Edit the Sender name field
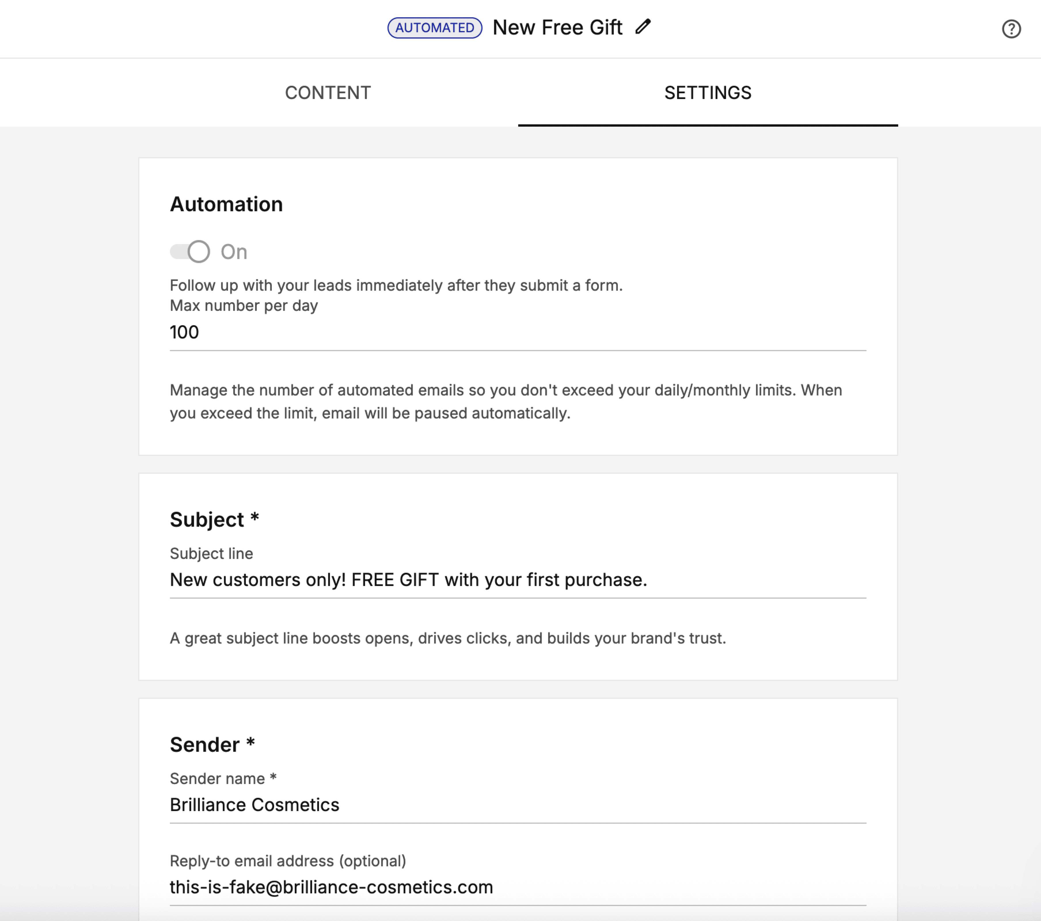The image size is (1041, 921). [x=517, y=805]
